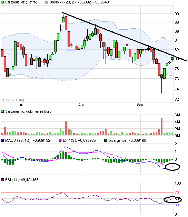Click the tall red late-July volume bar
Image resolution: width=188 pixels, height=217 pixels.
[x=66, y=128]
